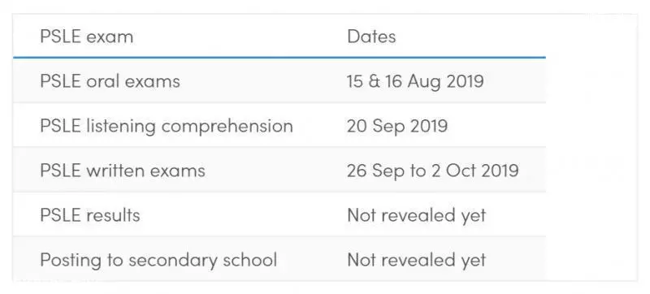The image size is (650, 294).
Task: Click the word PSLE in the header
Action: coord(60,37)
